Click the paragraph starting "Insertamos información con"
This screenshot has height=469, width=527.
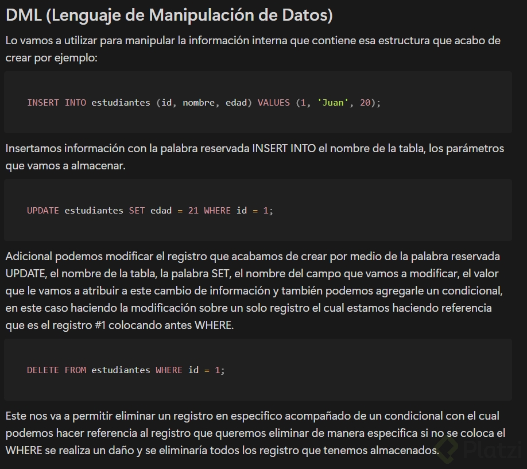tap(255, 157)
